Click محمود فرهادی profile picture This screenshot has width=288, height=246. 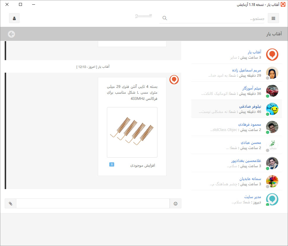click(272, 127)
